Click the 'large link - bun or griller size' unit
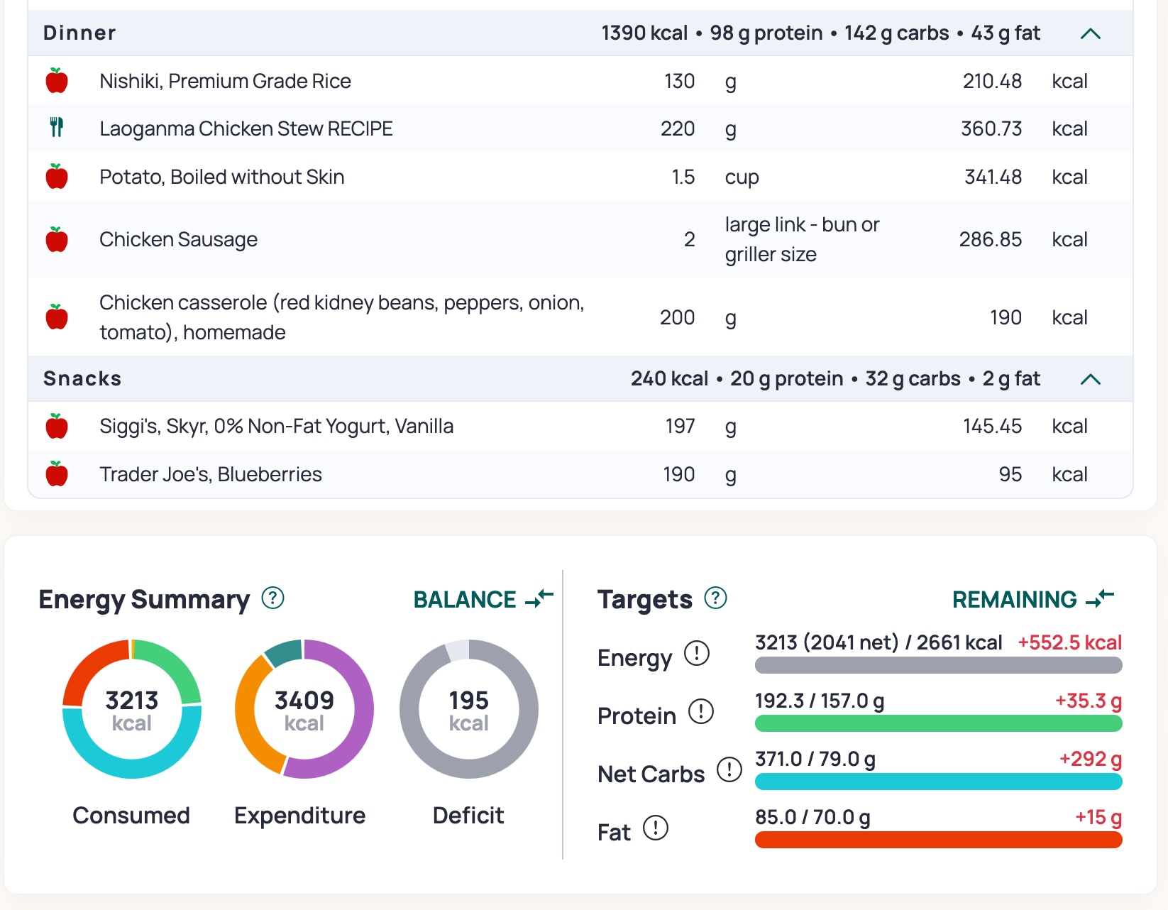The image size is (1168, 910). 802,239
